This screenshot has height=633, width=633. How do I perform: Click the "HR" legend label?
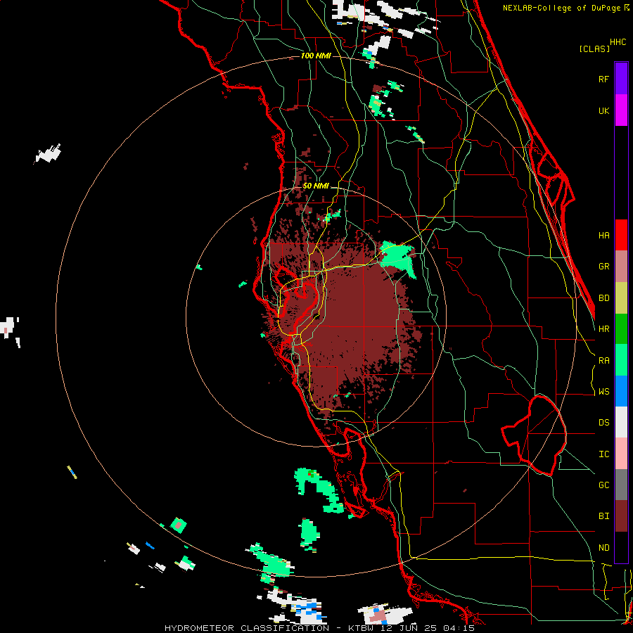pos(603,329)
